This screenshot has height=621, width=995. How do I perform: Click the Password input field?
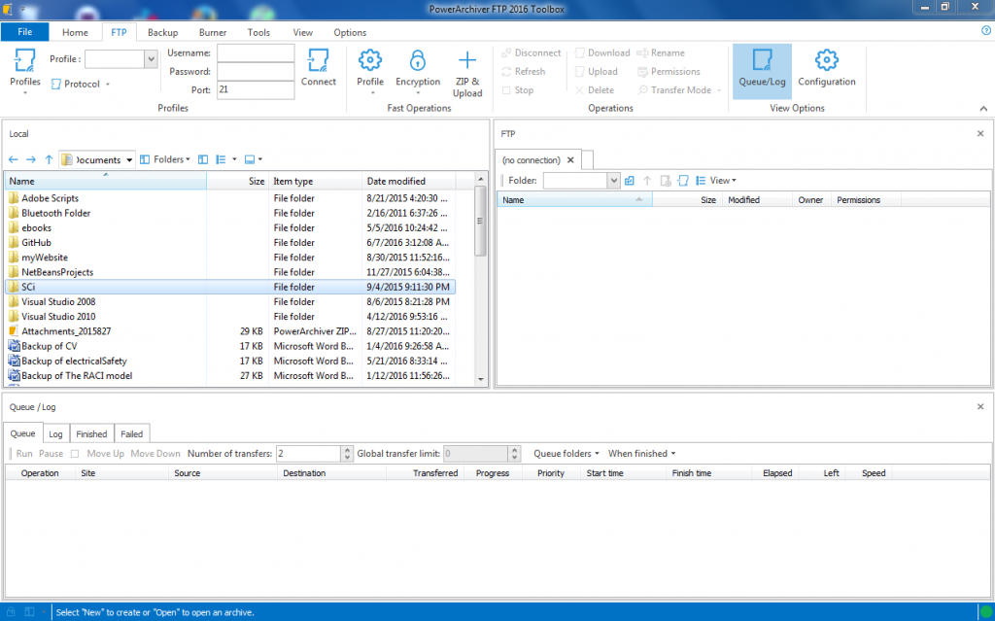(256, 71)
